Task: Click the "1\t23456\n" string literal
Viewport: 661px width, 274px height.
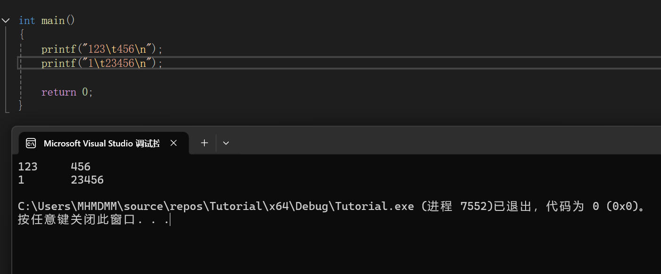Action: pos(118,63)
